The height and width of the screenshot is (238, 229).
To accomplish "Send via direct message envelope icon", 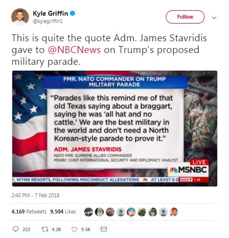I will pyautogui.click(x=104, y=229).
